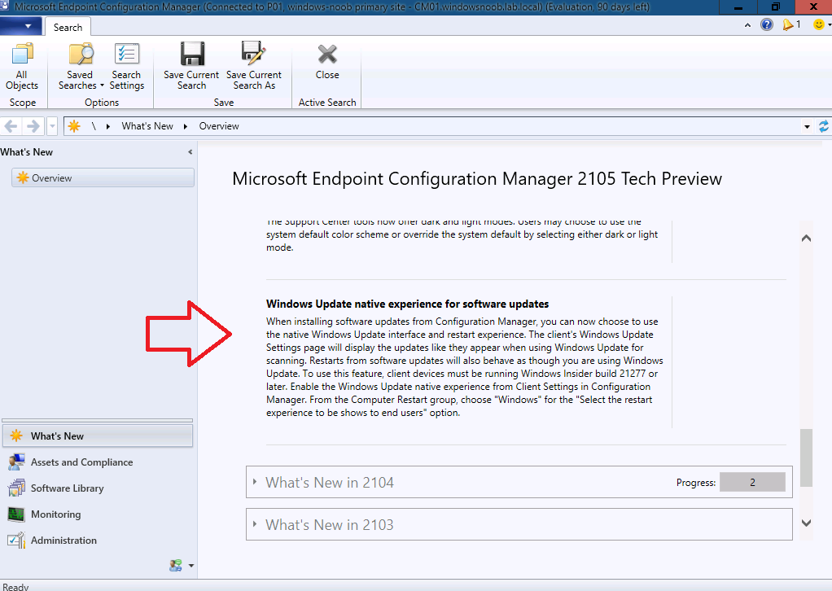Click the smiley feedback icon
Screen dimensions: 832x591
819,24
